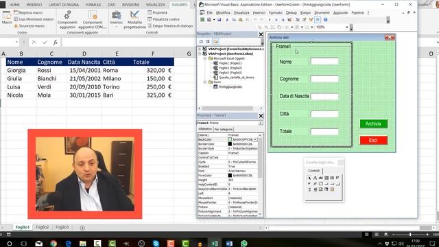This screenshot has width=439, height=247.
Task: Open the Debug menu in VBA editor
Action: [291, 12]
